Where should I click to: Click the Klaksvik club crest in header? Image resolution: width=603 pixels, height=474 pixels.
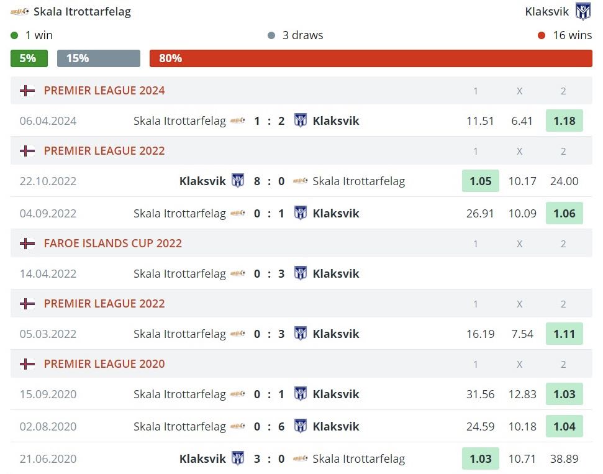click(x=583, y=12)
